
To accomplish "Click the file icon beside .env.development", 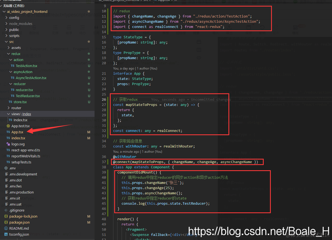I will 6,174.
